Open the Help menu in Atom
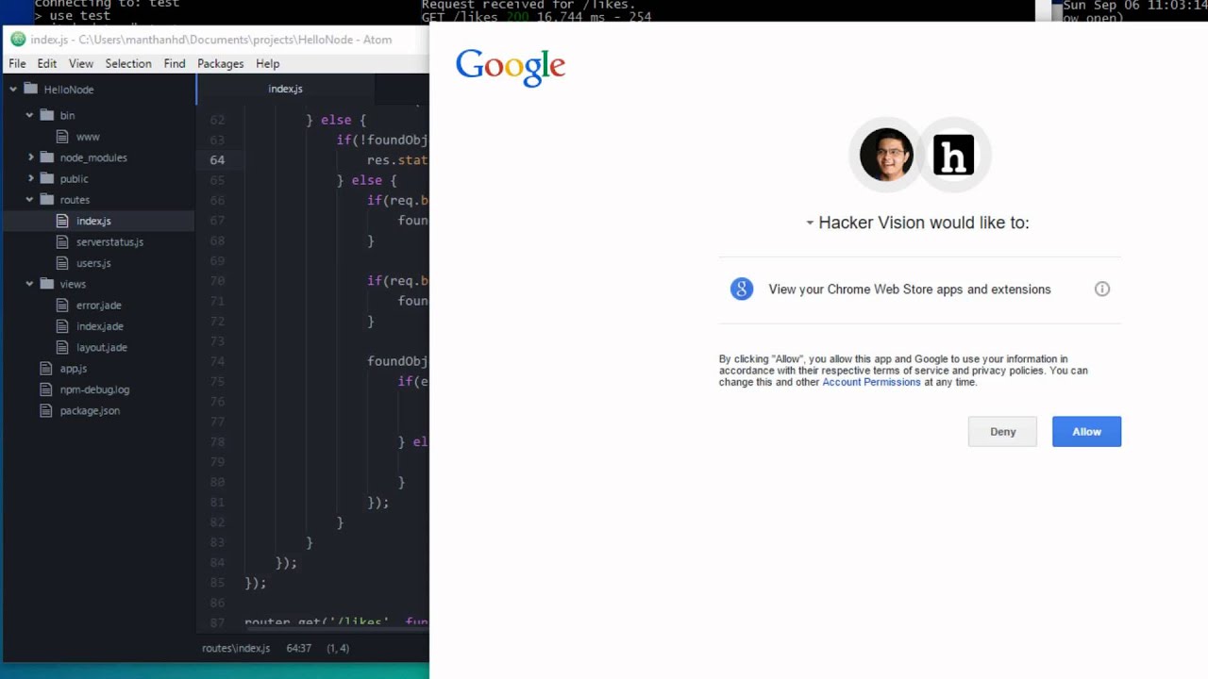 pos(268,63)
